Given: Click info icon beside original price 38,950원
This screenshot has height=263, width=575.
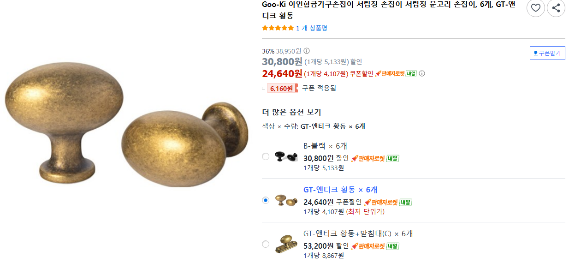Looking at the screenshot, I should (307, 51).
